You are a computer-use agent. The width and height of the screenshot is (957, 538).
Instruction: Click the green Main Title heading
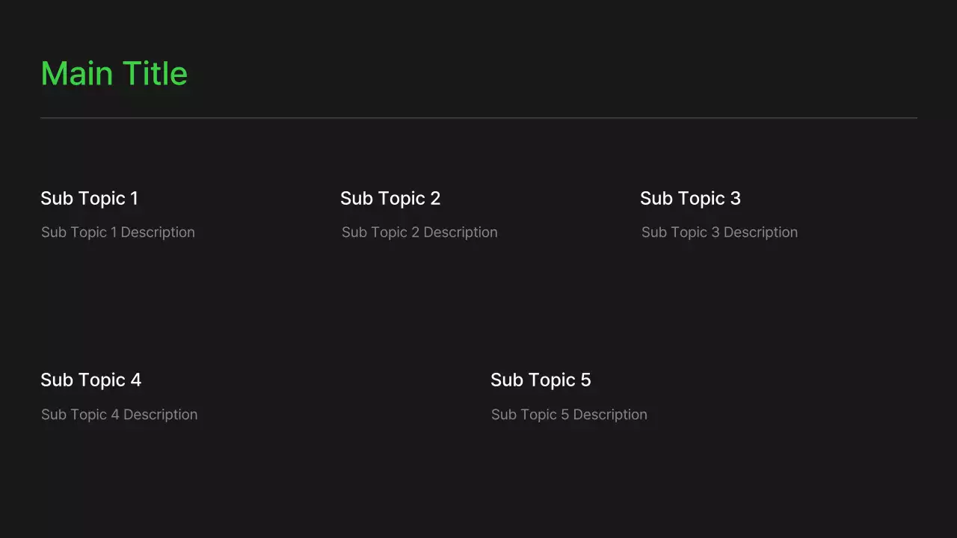(x=114, y=74)
